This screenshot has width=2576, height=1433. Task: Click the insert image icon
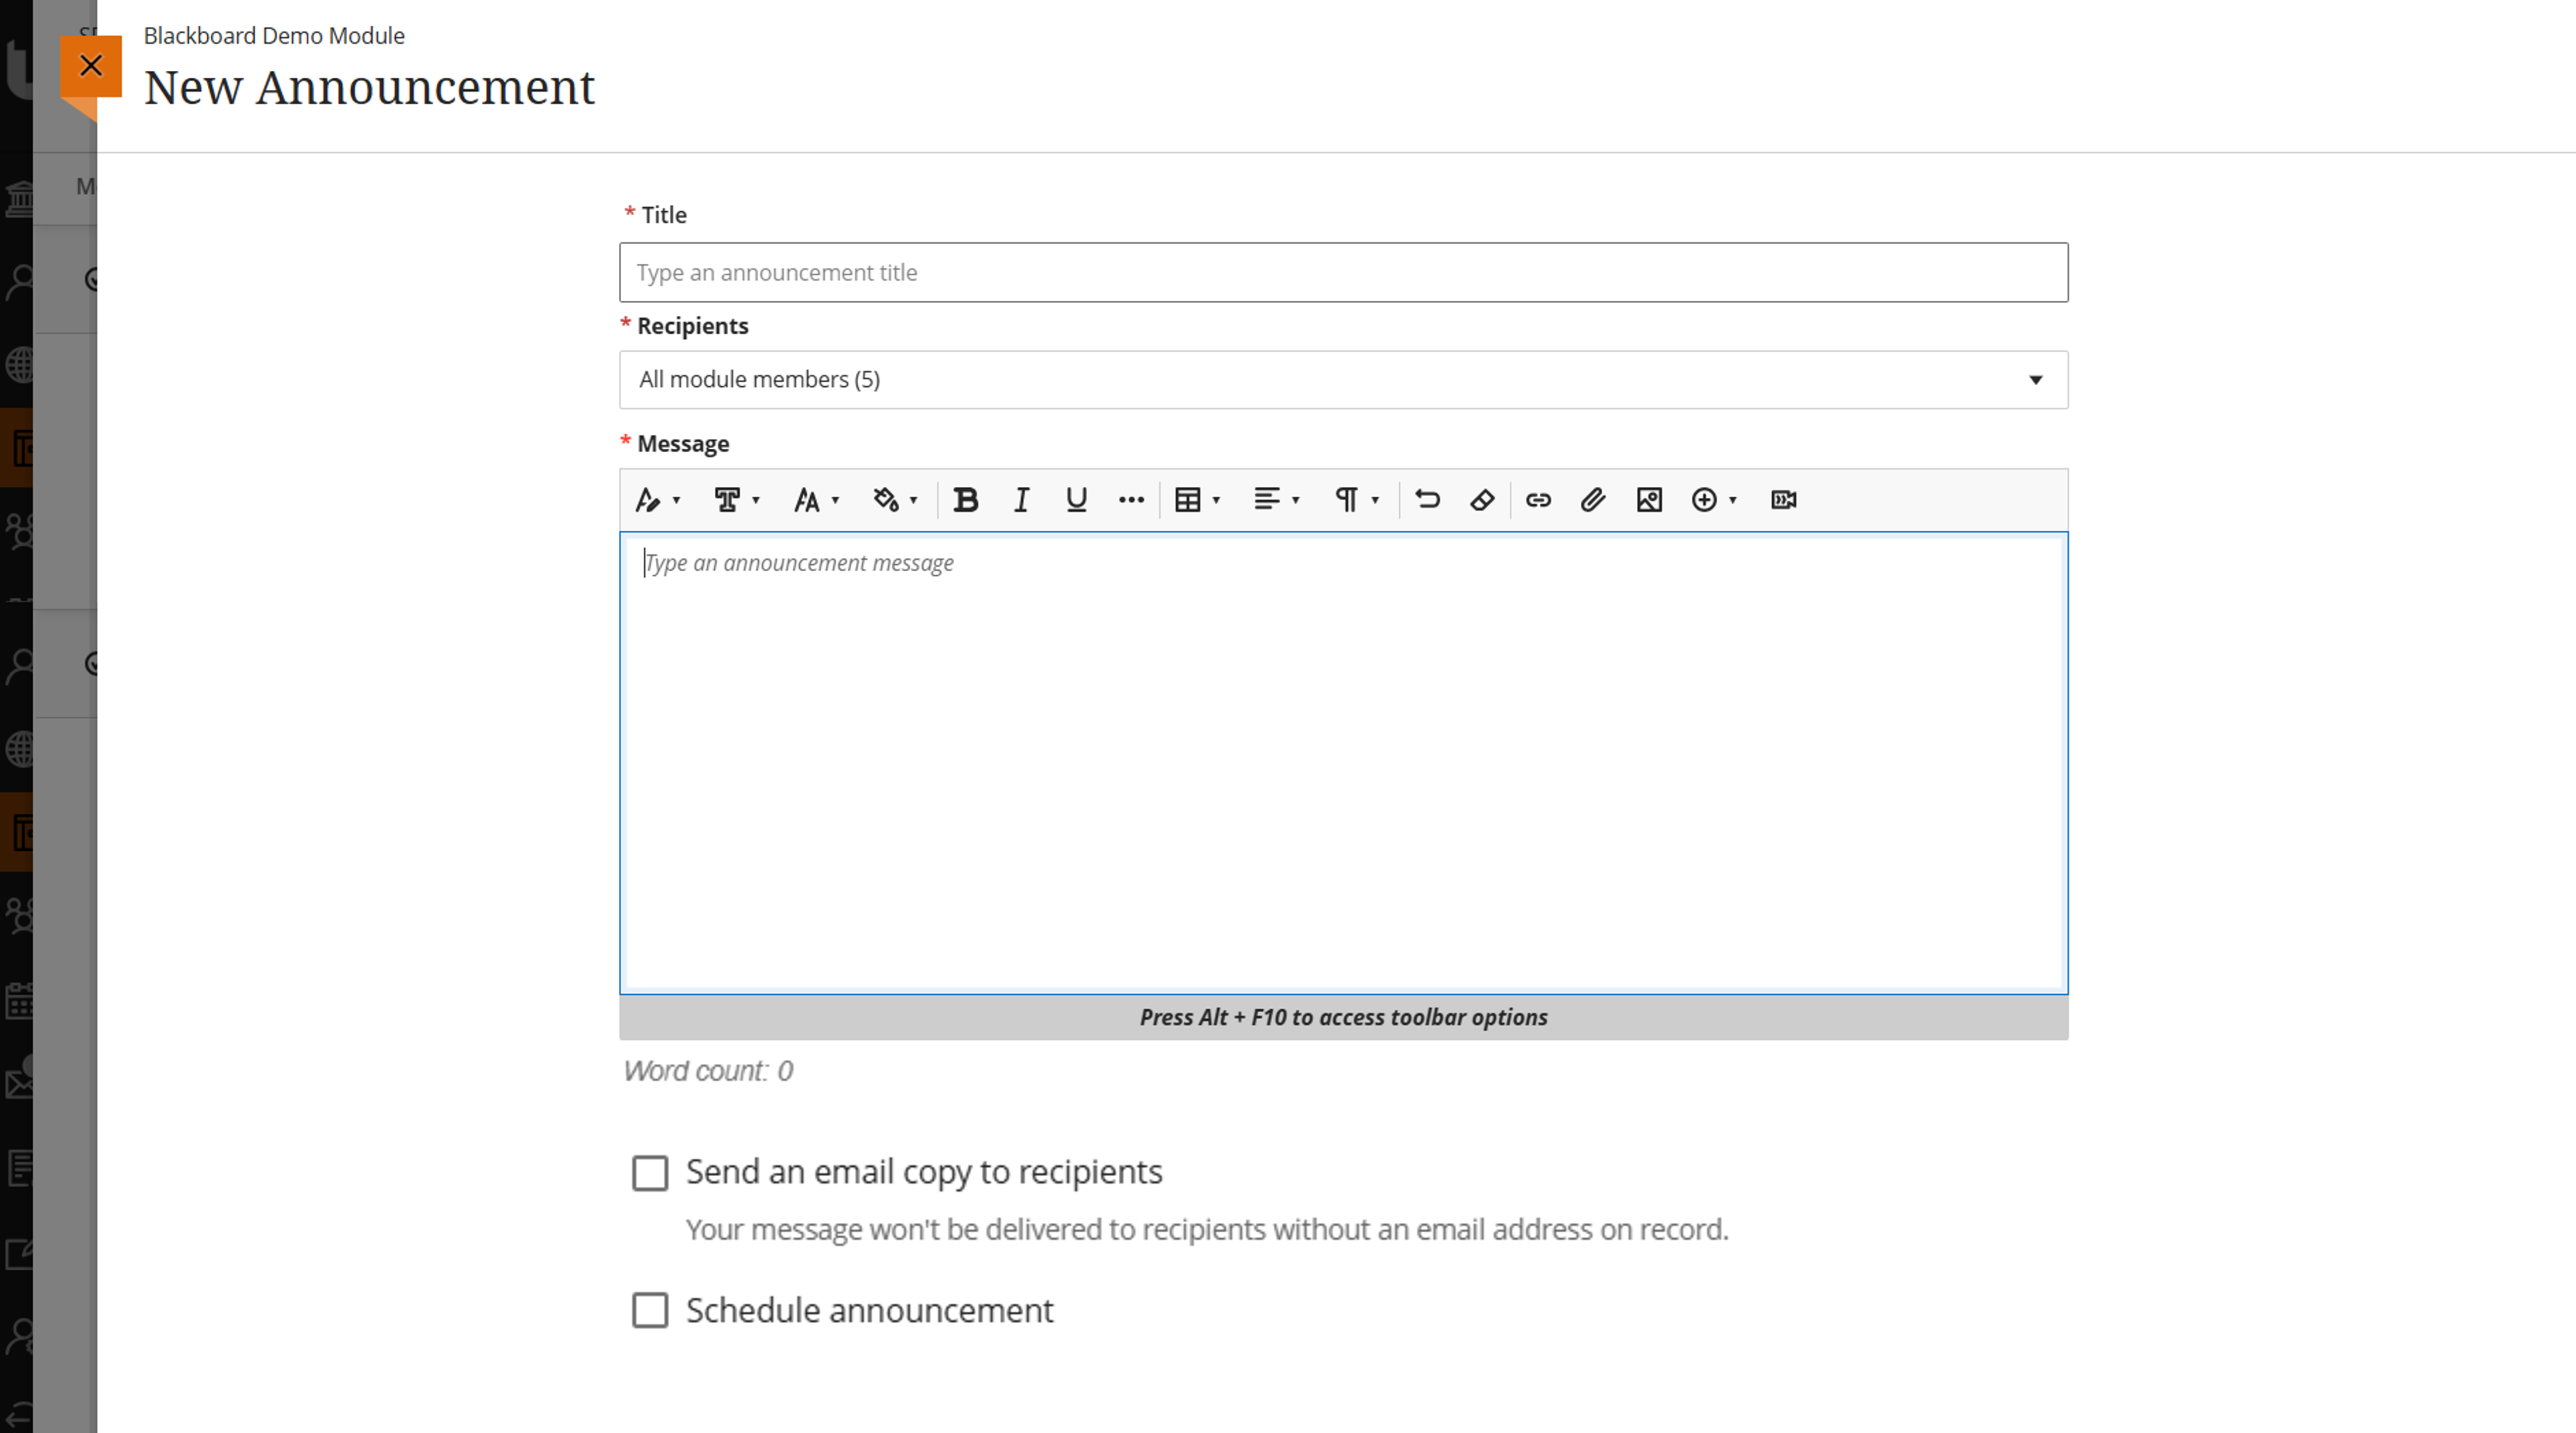[x=1649, y=500]
